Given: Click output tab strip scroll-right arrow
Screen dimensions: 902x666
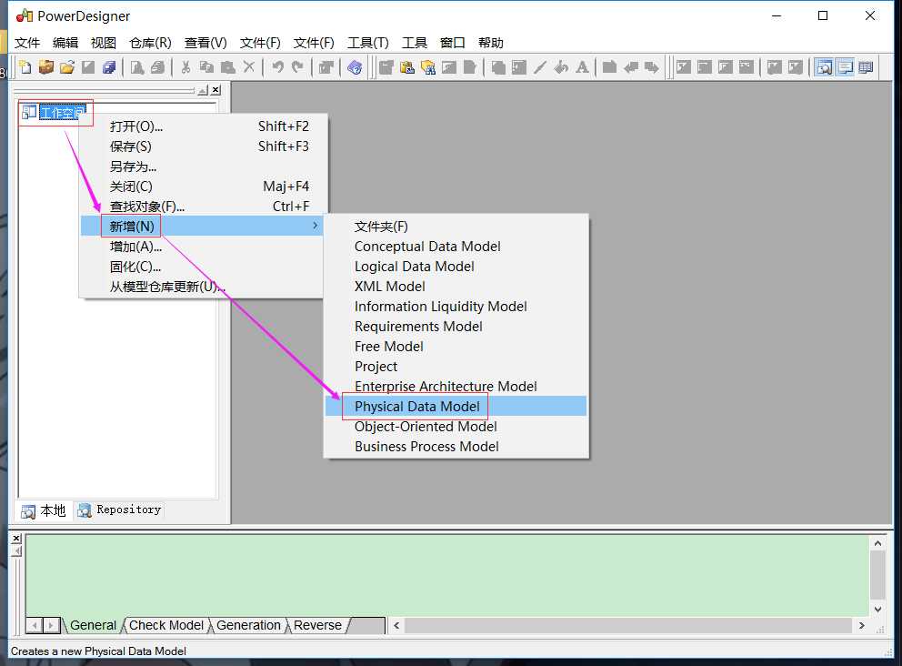Looking at the screenshot, I should point(52,625).
